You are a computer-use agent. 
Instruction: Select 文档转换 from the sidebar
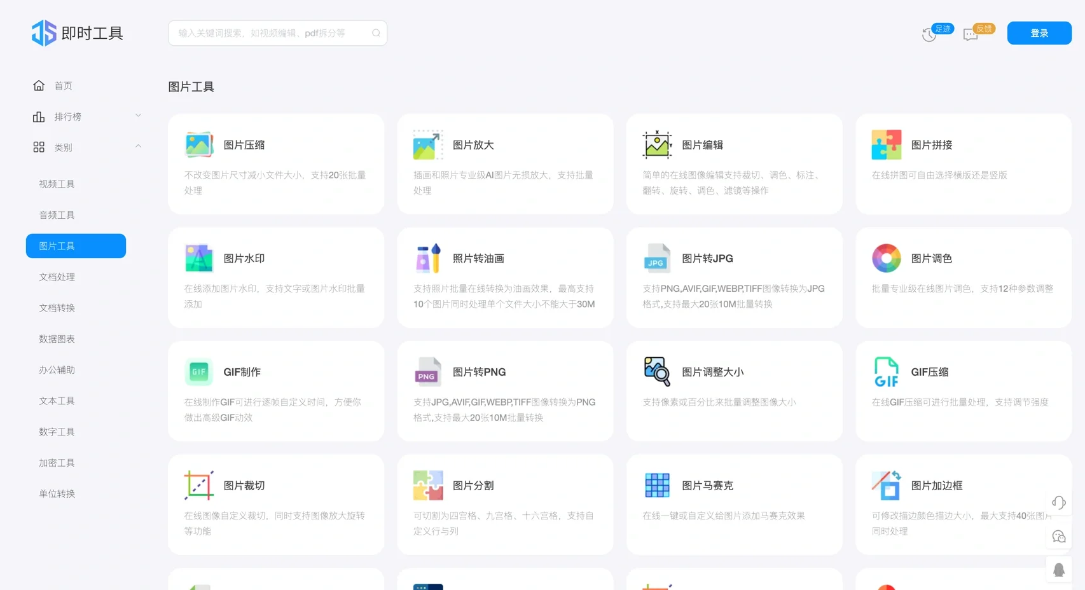click(56, 308)
